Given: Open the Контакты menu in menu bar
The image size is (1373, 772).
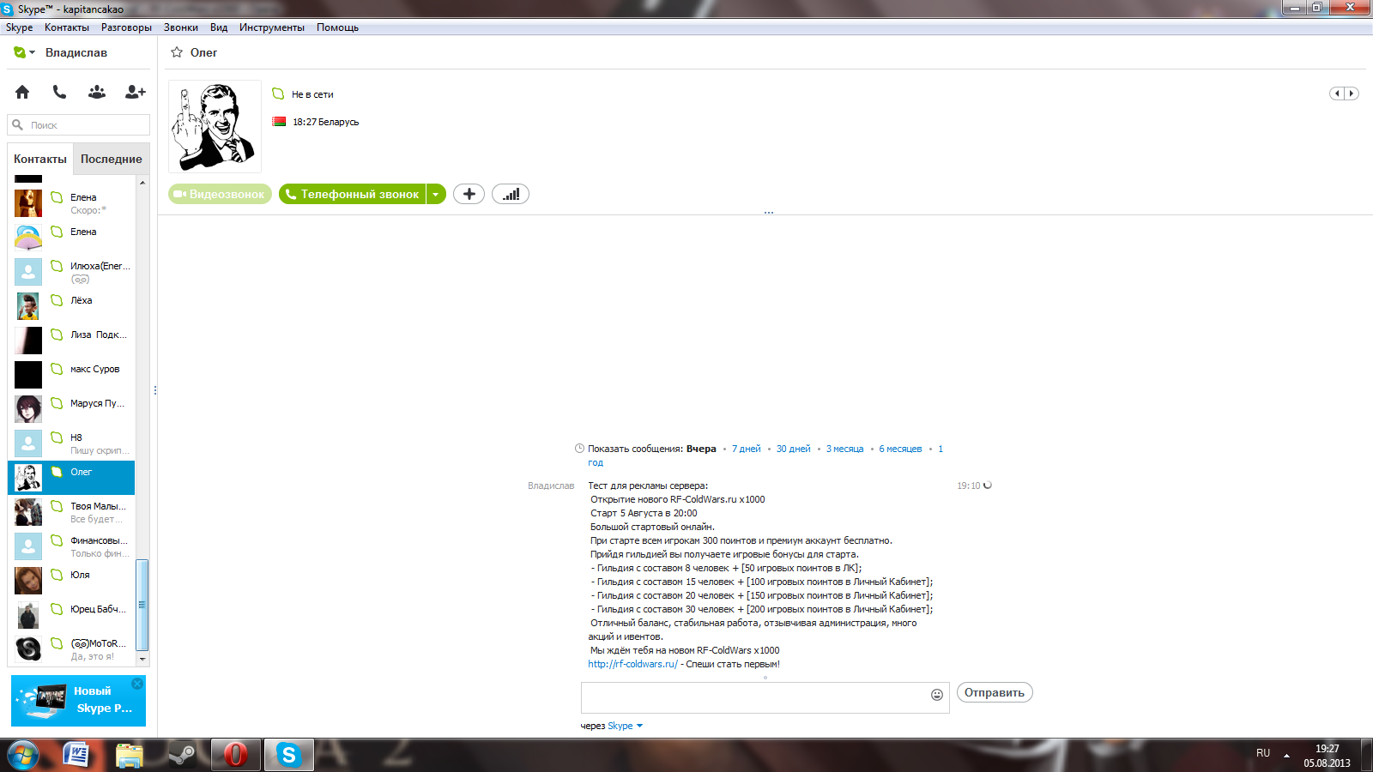Looking at the screenshot, I should 67,27.
